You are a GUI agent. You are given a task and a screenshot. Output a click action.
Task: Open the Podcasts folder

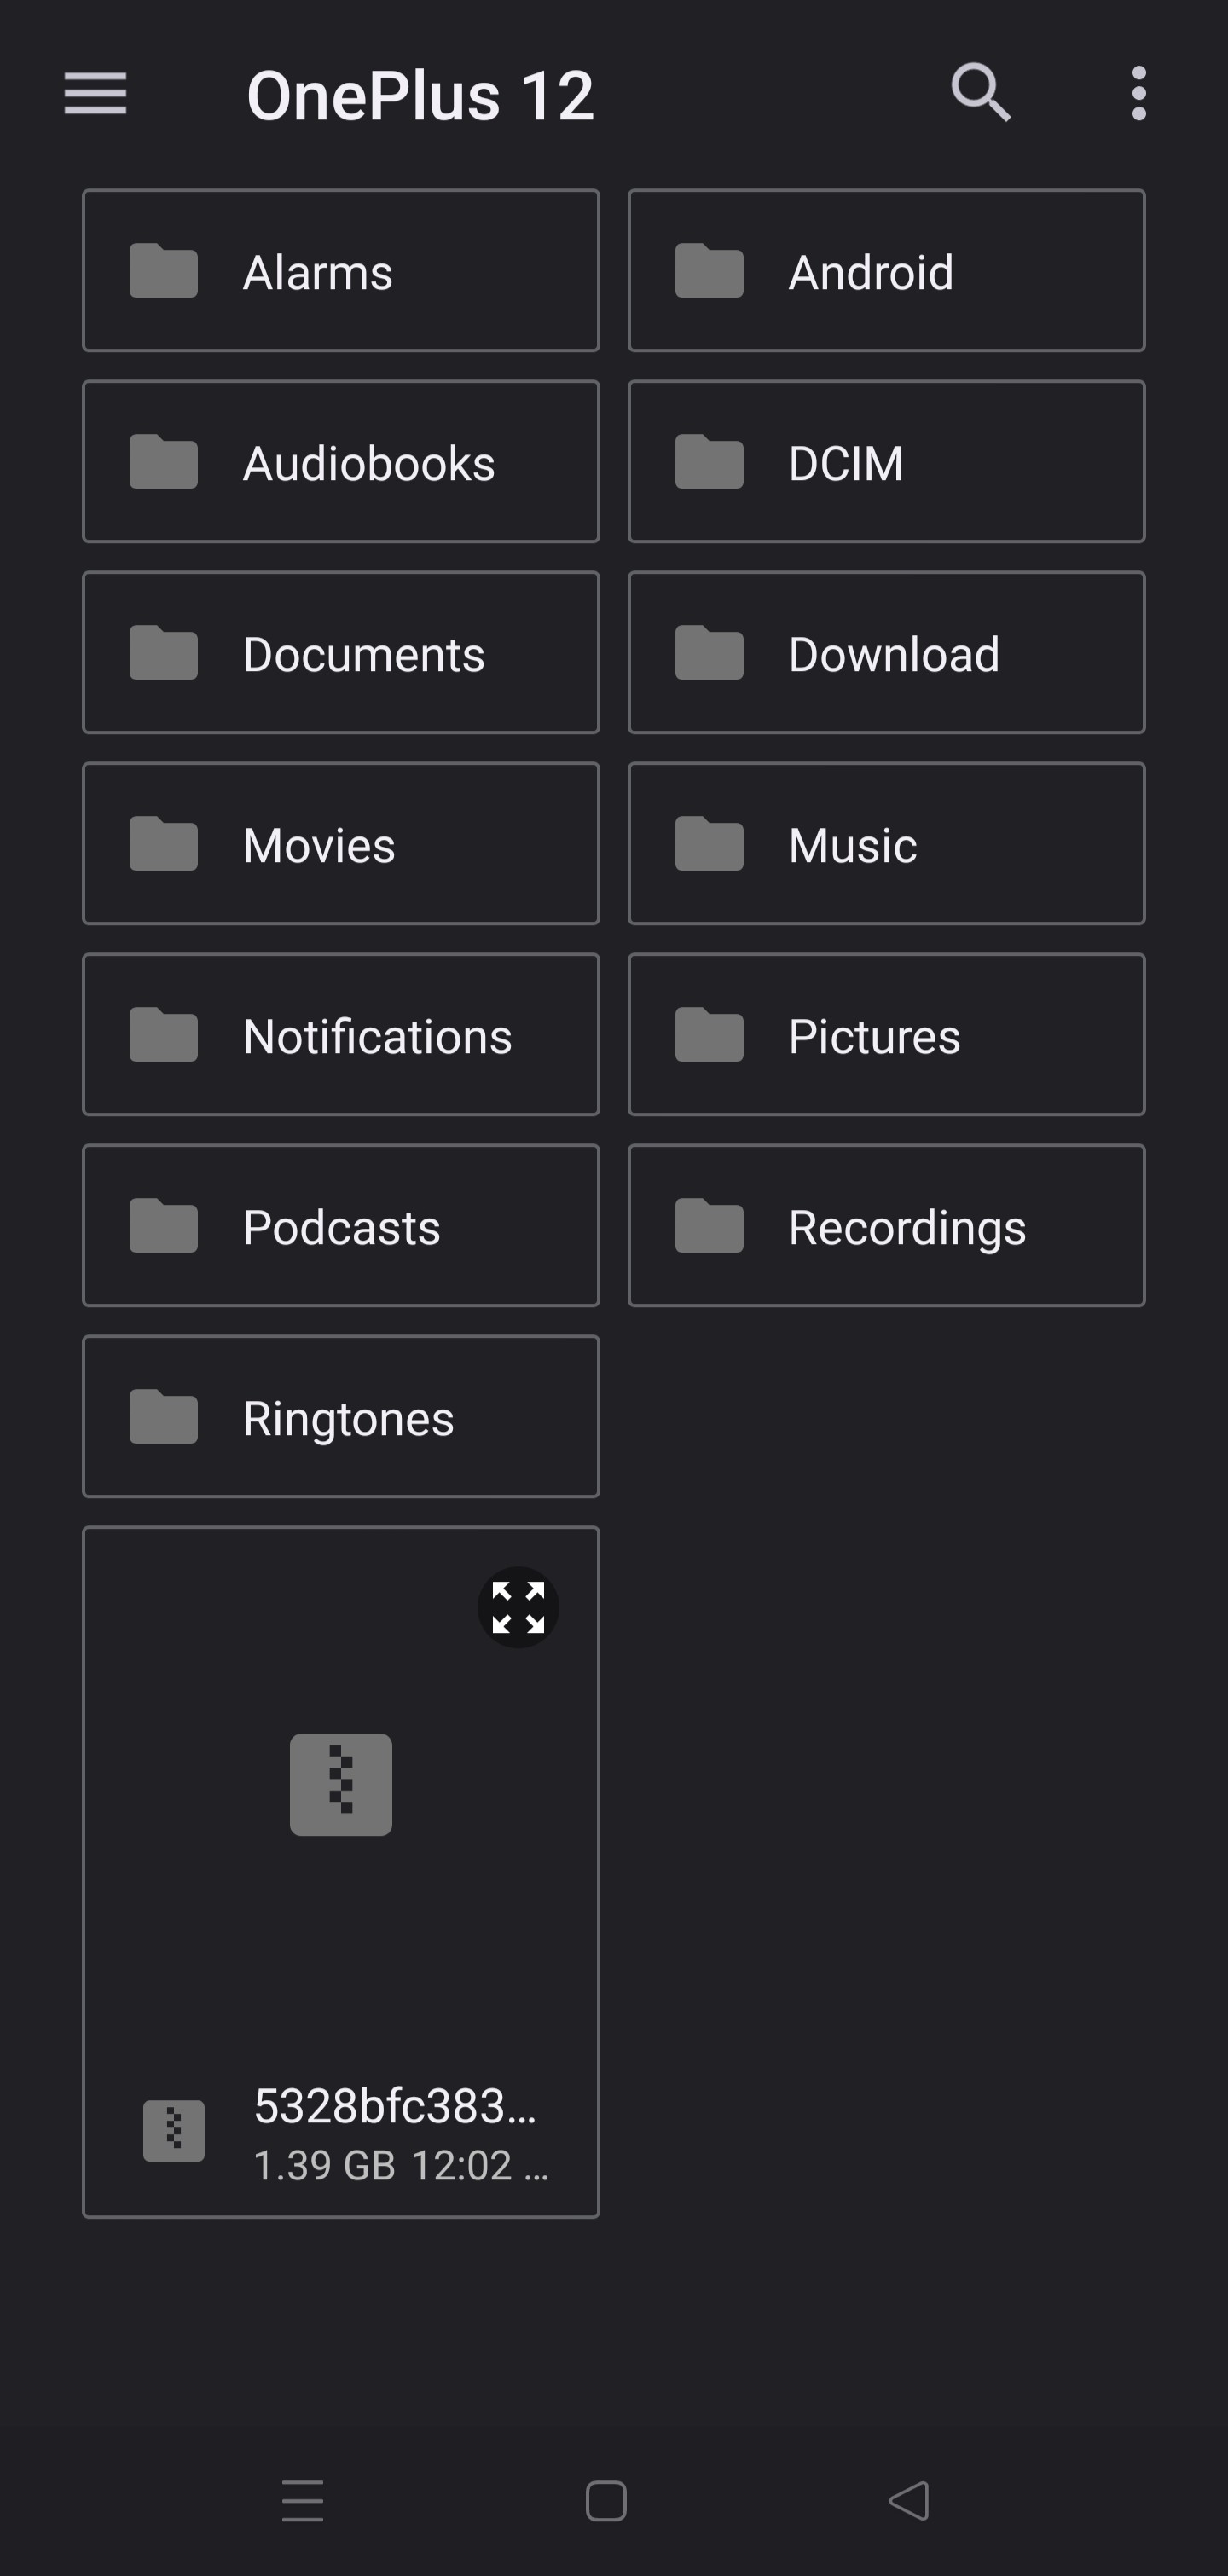coord(341,1226)
